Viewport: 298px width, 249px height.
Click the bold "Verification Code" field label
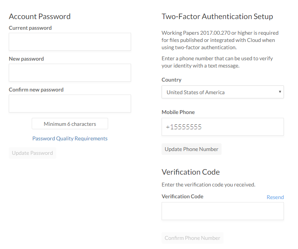point(182,196)
